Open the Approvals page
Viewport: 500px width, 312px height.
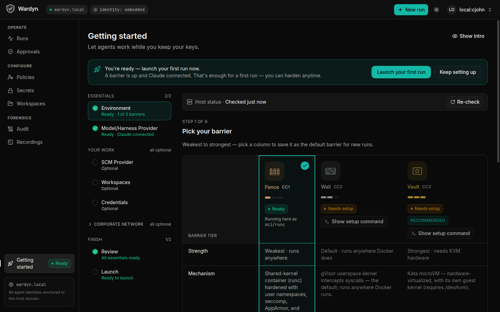tap(39, 52)
